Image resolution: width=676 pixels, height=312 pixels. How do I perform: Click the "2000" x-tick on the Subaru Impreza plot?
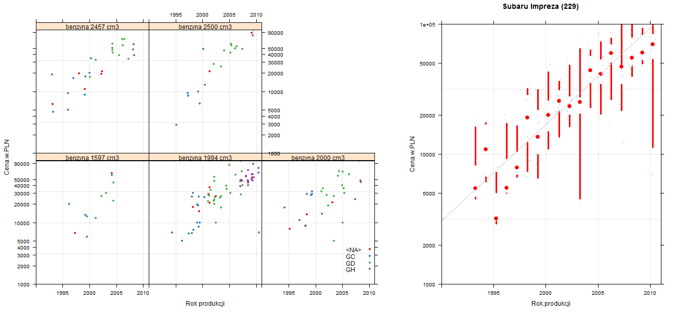[545, 293]
